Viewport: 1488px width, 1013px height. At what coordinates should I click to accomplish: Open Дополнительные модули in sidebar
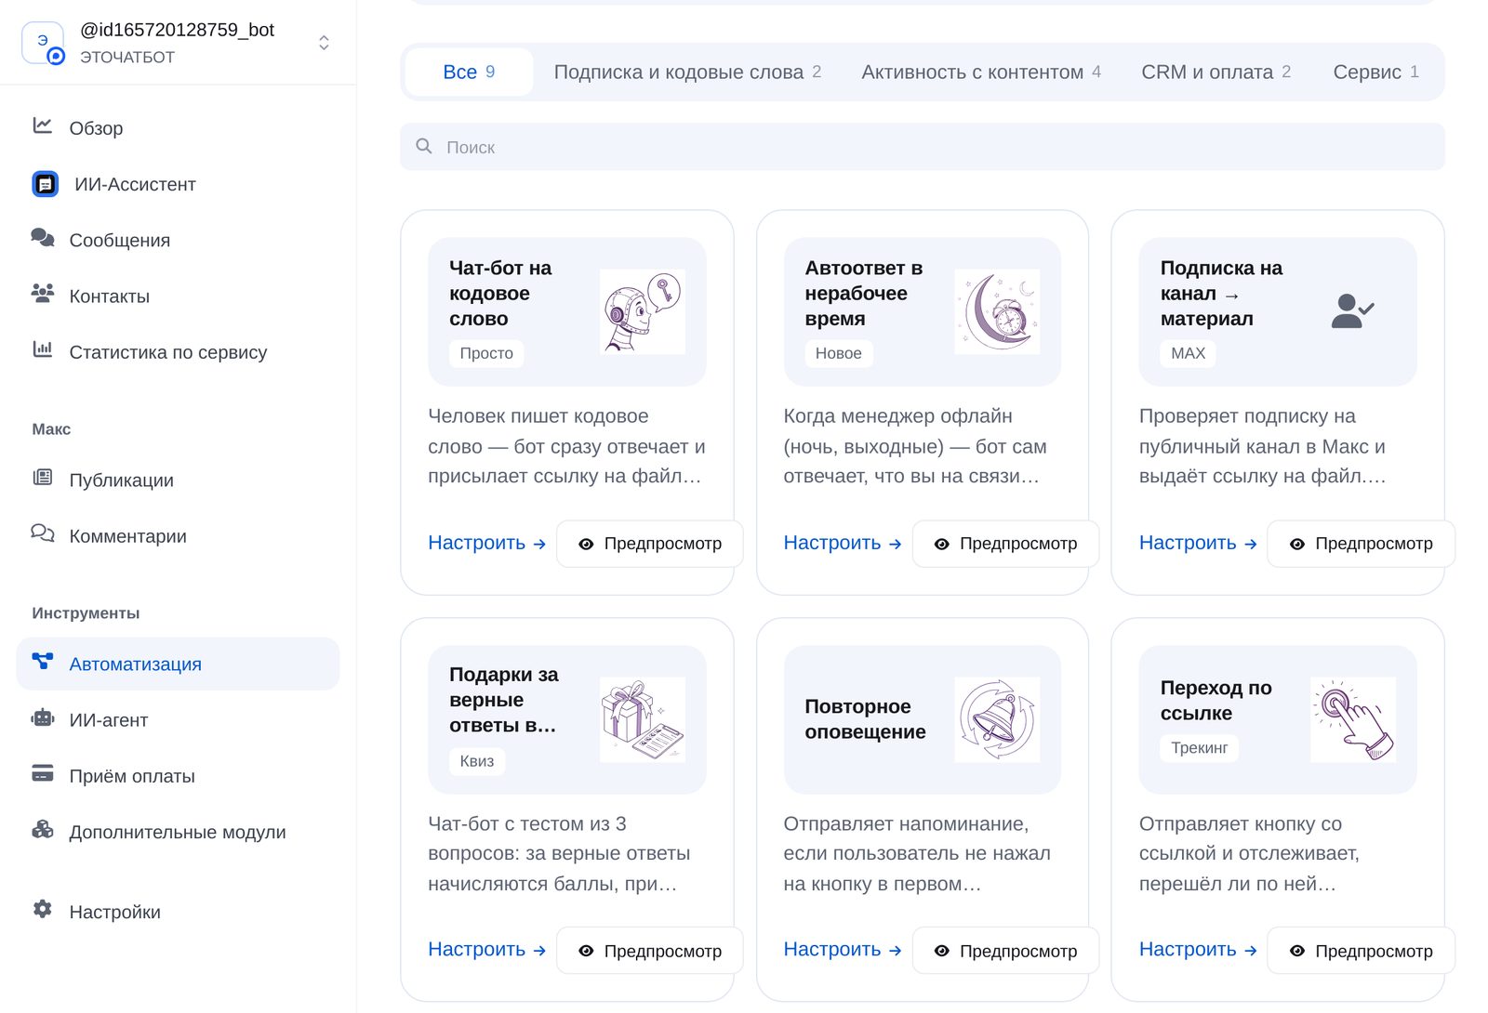pyautogui.click(x=178, y=832)
